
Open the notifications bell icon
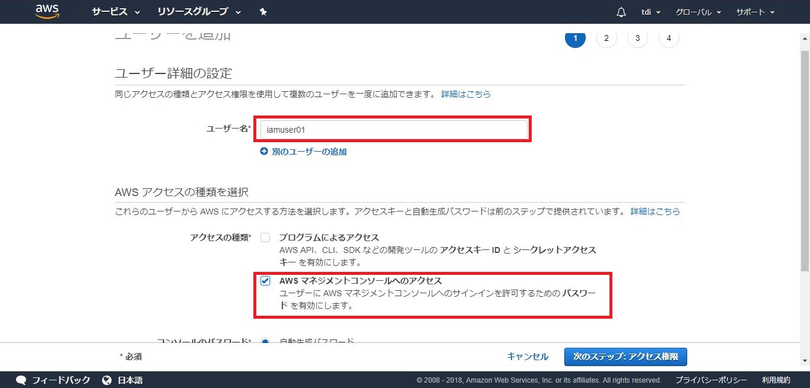621,12
